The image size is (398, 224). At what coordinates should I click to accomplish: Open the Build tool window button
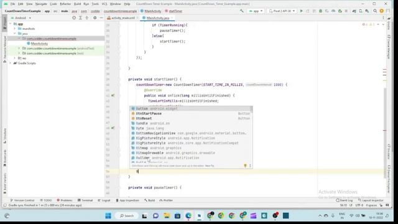[150, 200]
